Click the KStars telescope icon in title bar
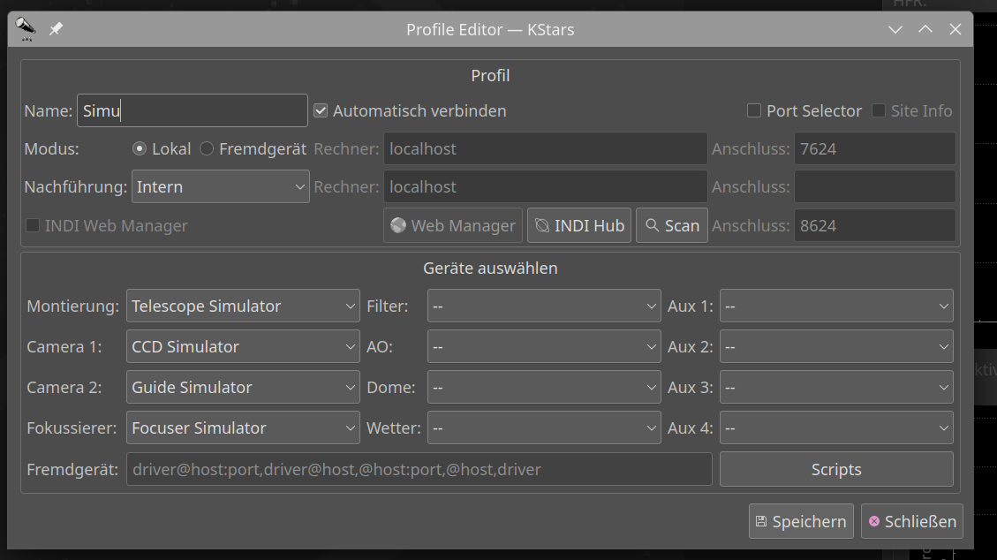Viewport: 997px width, 560px height. tap(25, 28)
